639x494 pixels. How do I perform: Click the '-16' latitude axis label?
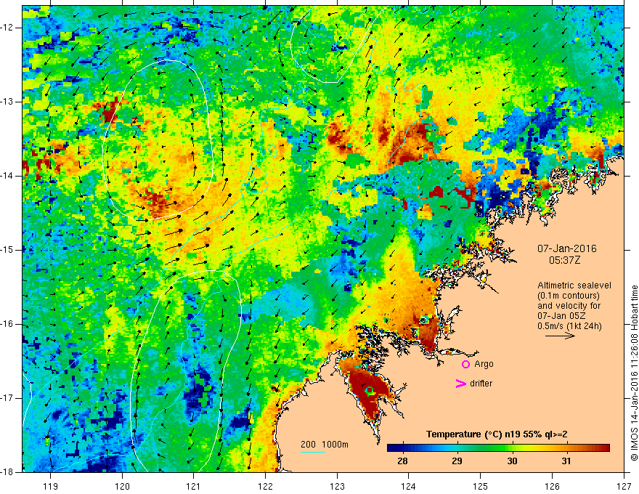[x=7, y=324]
